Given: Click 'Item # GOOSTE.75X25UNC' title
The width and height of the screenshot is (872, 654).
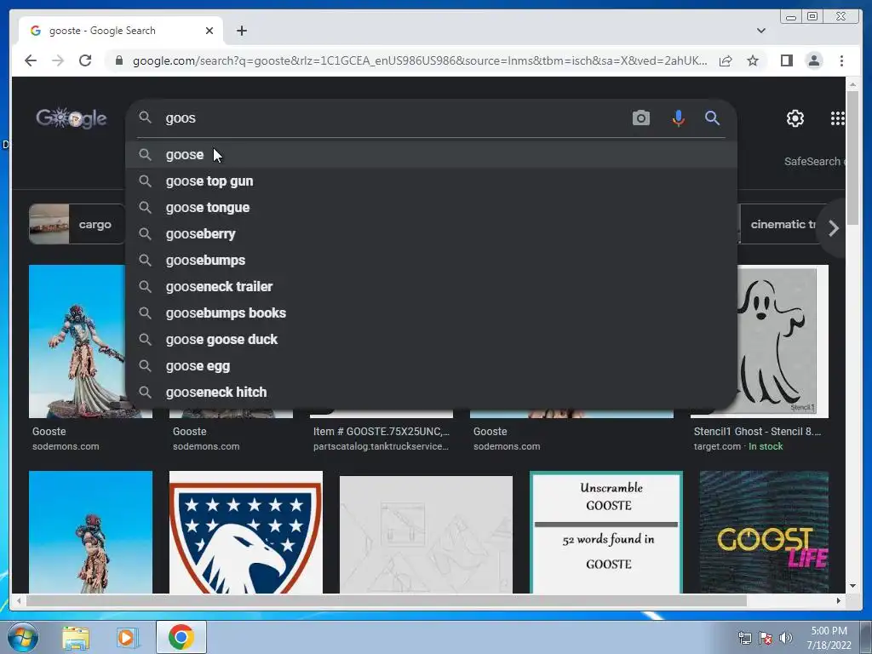Looking at the screenshot, I should point(381,431).
